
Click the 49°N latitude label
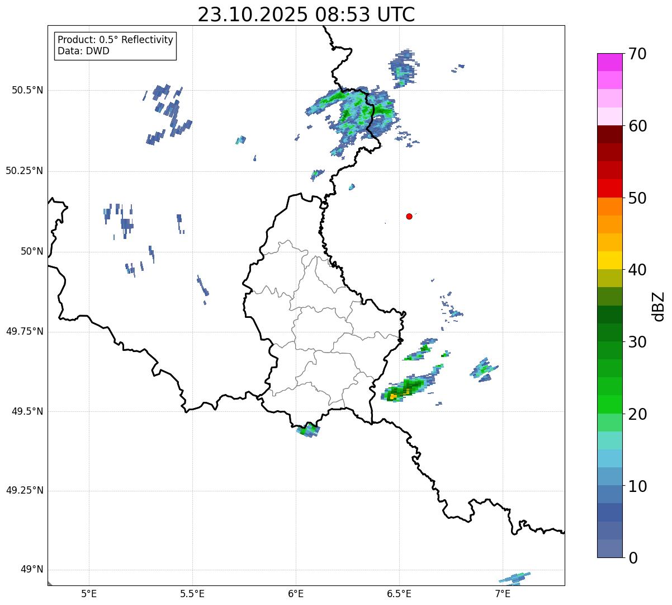click(x=32, y=570)
